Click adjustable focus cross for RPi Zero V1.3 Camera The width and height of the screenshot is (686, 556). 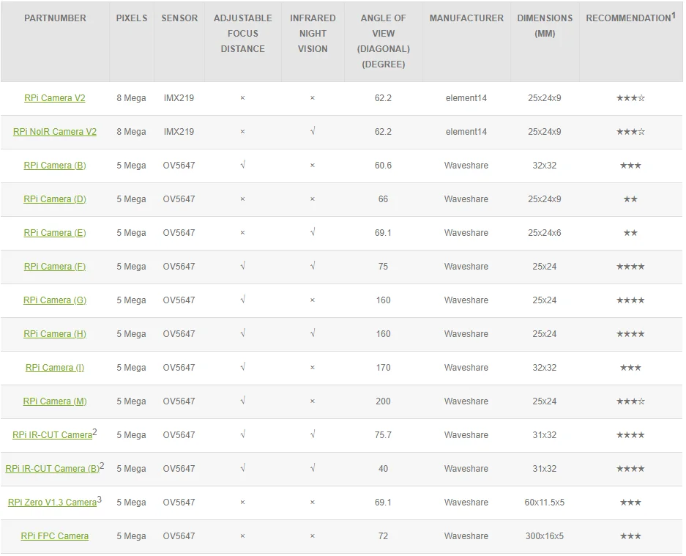243,503
